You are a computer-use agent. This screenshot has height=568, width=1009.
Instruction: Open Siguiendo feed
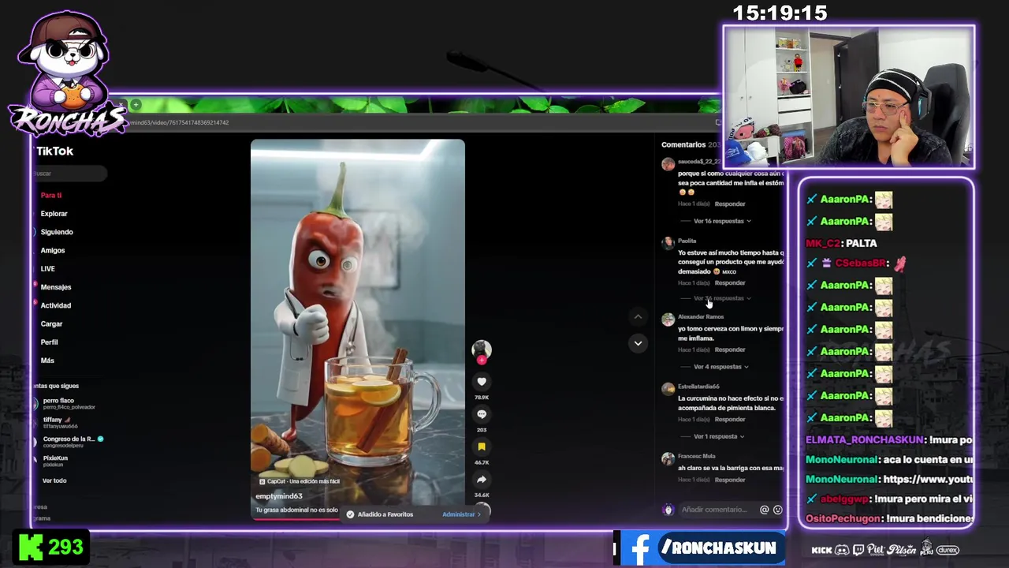click(x=57, y=232)
